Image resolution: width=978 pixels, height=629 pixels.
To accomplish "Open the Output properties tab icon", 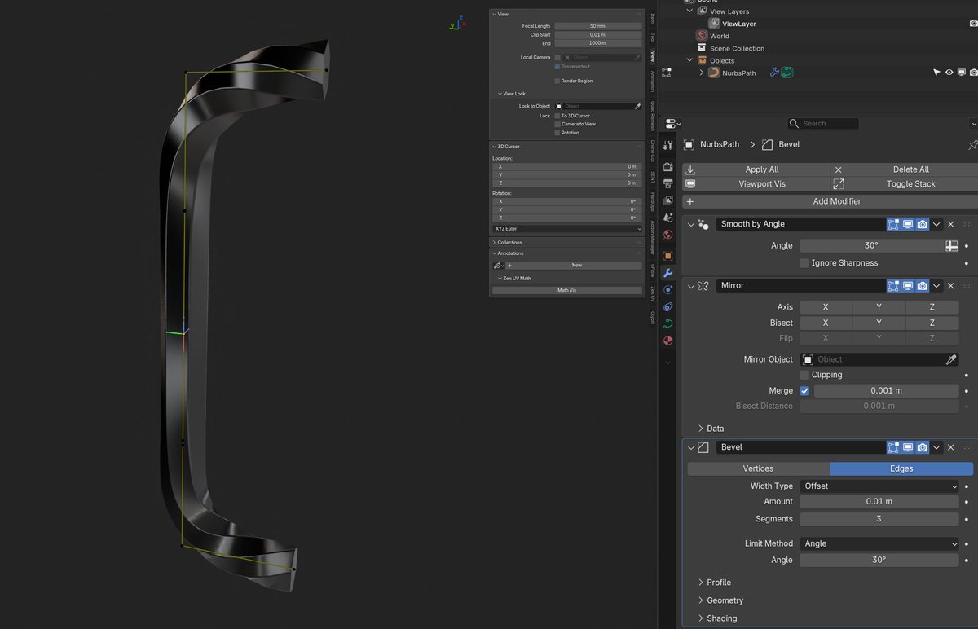I will pos(668,183).
